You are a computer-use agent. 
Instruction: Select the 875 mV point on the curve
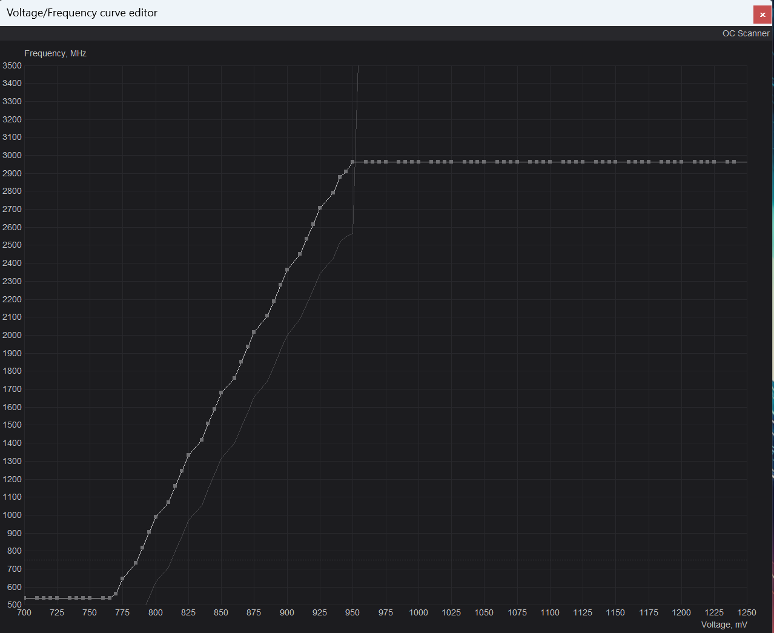[254, 332]
